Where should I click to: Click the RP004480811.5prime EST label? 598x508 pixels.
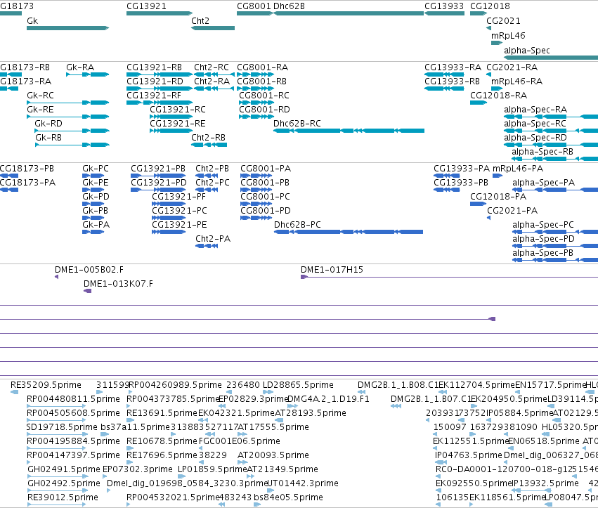point(73,399)
